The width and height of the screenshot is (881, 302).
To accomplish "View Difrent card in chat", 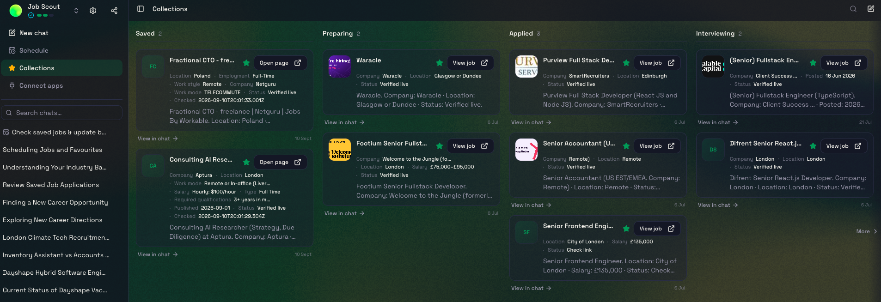I will click(x=718, y=205).
